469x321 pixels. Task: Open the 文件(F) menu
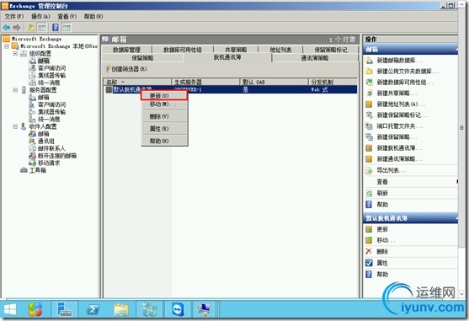coord(14,17)
